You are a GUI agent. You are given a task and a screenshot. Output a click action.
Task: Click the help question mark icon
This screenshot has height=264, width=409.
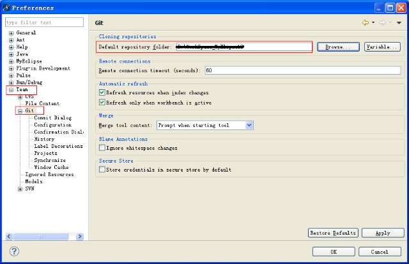pos(14,251)
